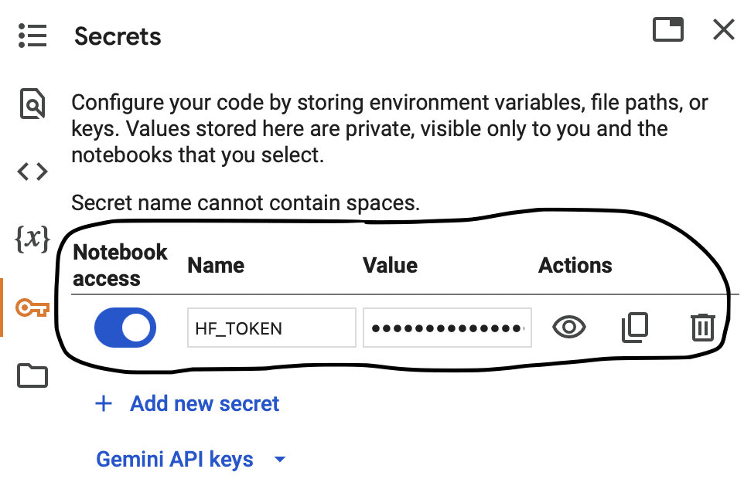Select the Secrets key icon in sidebar
Image resolution: width=744 pixels, height=496 pixels.
point(32,307)
